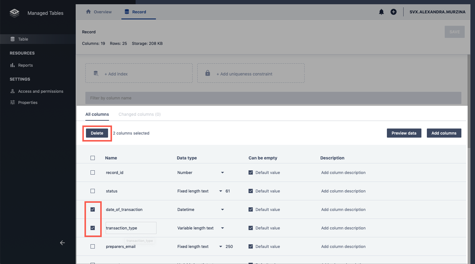Click the Add columns button
The image size is (475, 264).
tap(444, 133)
